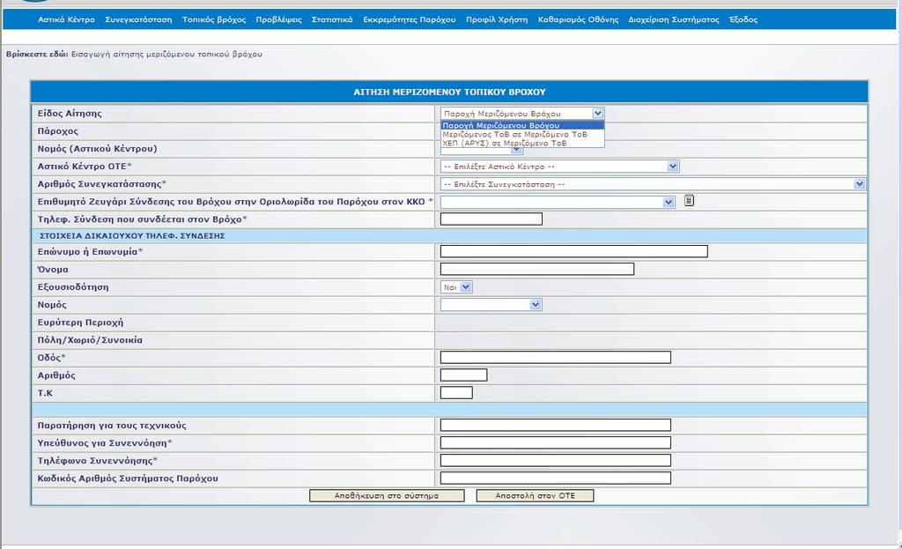Open the Επιθυμητό Ζευγάρι Σύνδεσης dropdown
This screenshot has width=902, height=549.
pos(558,202)
